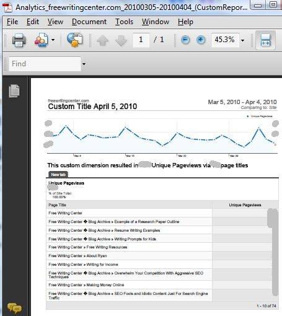282x316 pixels.
Task: Click the 'Comparing to: Site' text
Action: [258, 108]
